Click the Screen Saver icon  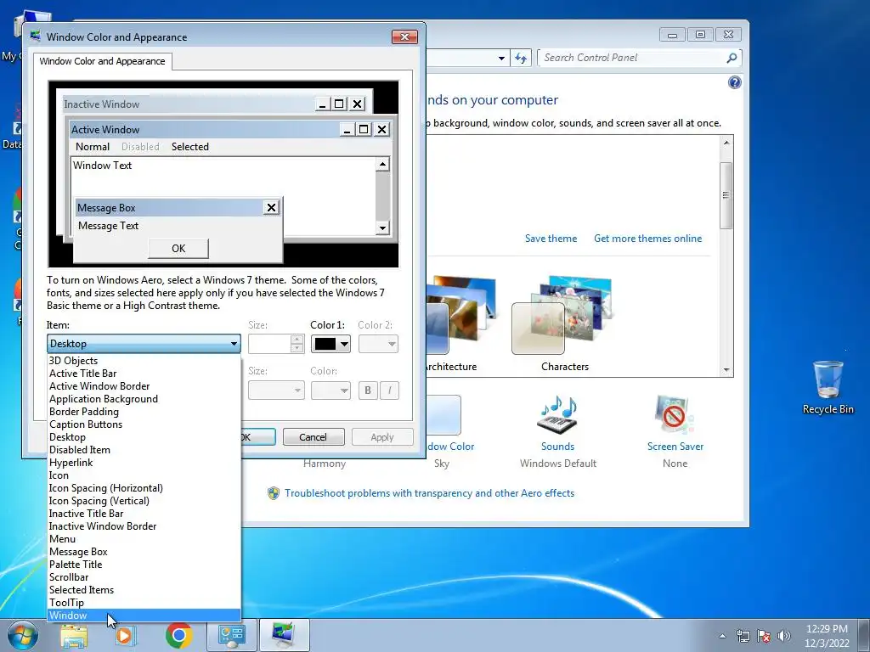674,416
